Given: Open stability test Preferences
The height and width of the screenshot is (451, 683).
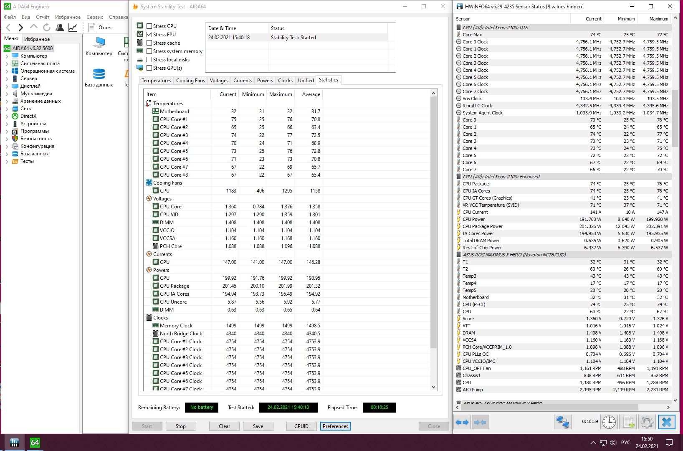Looking at the screenshot, I should tap(335, 426).
